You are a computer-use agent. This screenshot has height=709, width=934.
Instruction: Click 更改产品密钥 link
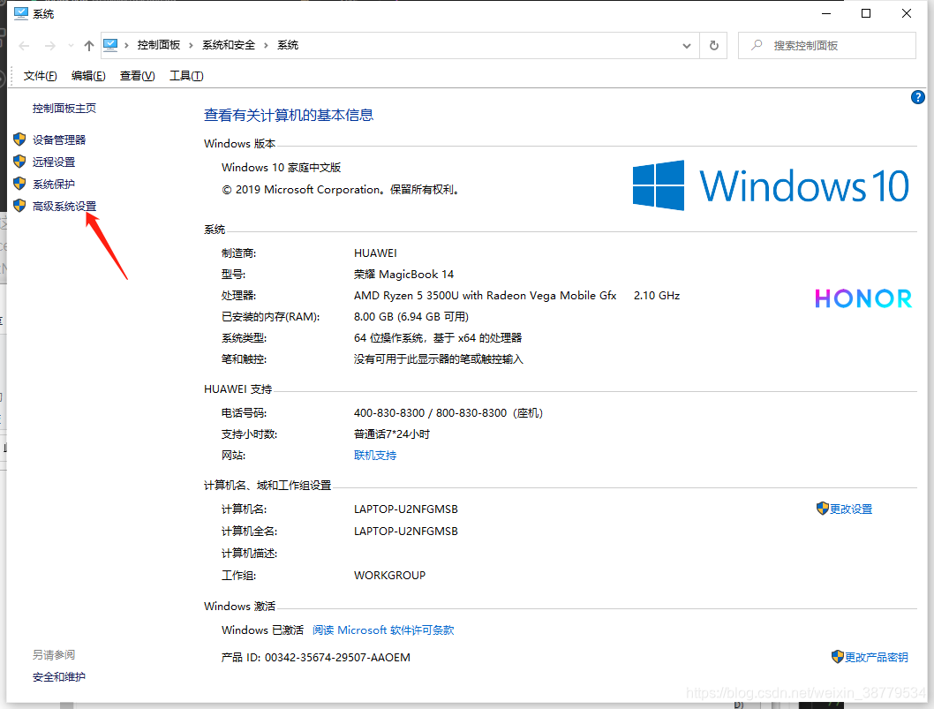click(x=877, y=657)
